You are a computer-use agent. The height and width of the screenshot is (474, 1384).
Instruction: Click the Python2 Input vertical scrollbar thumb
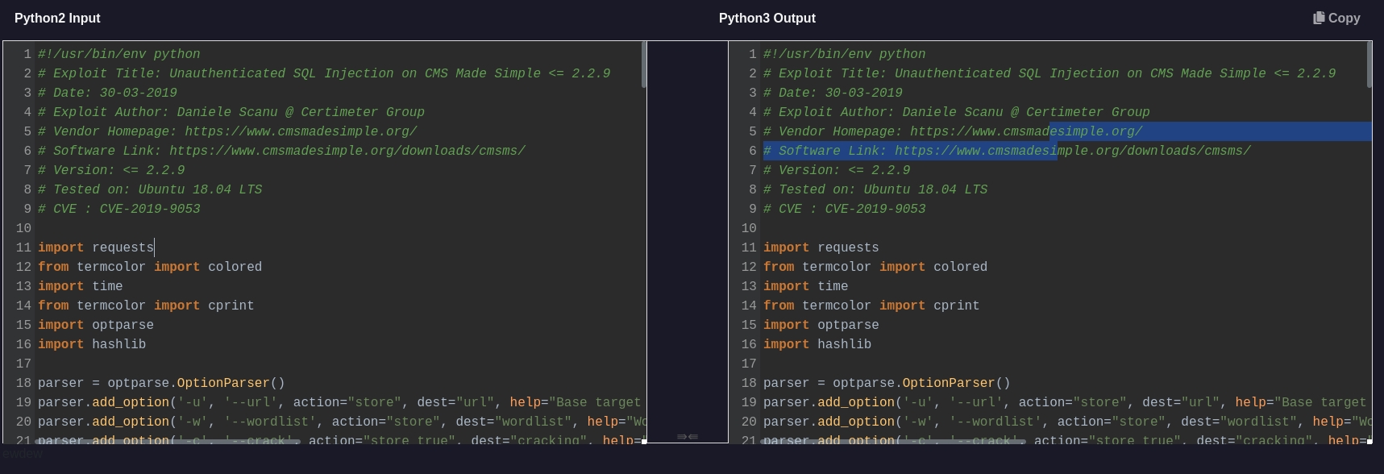643,64
